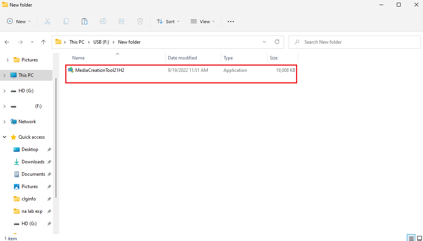
Task: Click the Desktop icon in Quick access
Action: click(x=17, y=149)
